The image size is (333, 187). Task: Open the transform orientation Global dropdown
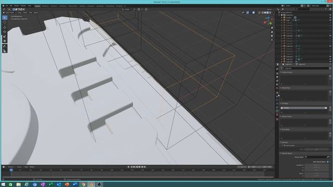click(x=127, y=9)
